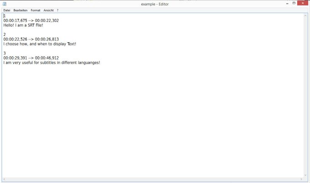Click the horizontal scrollbar right arrow
Screen dimensions: 310x183
(301, 179)
